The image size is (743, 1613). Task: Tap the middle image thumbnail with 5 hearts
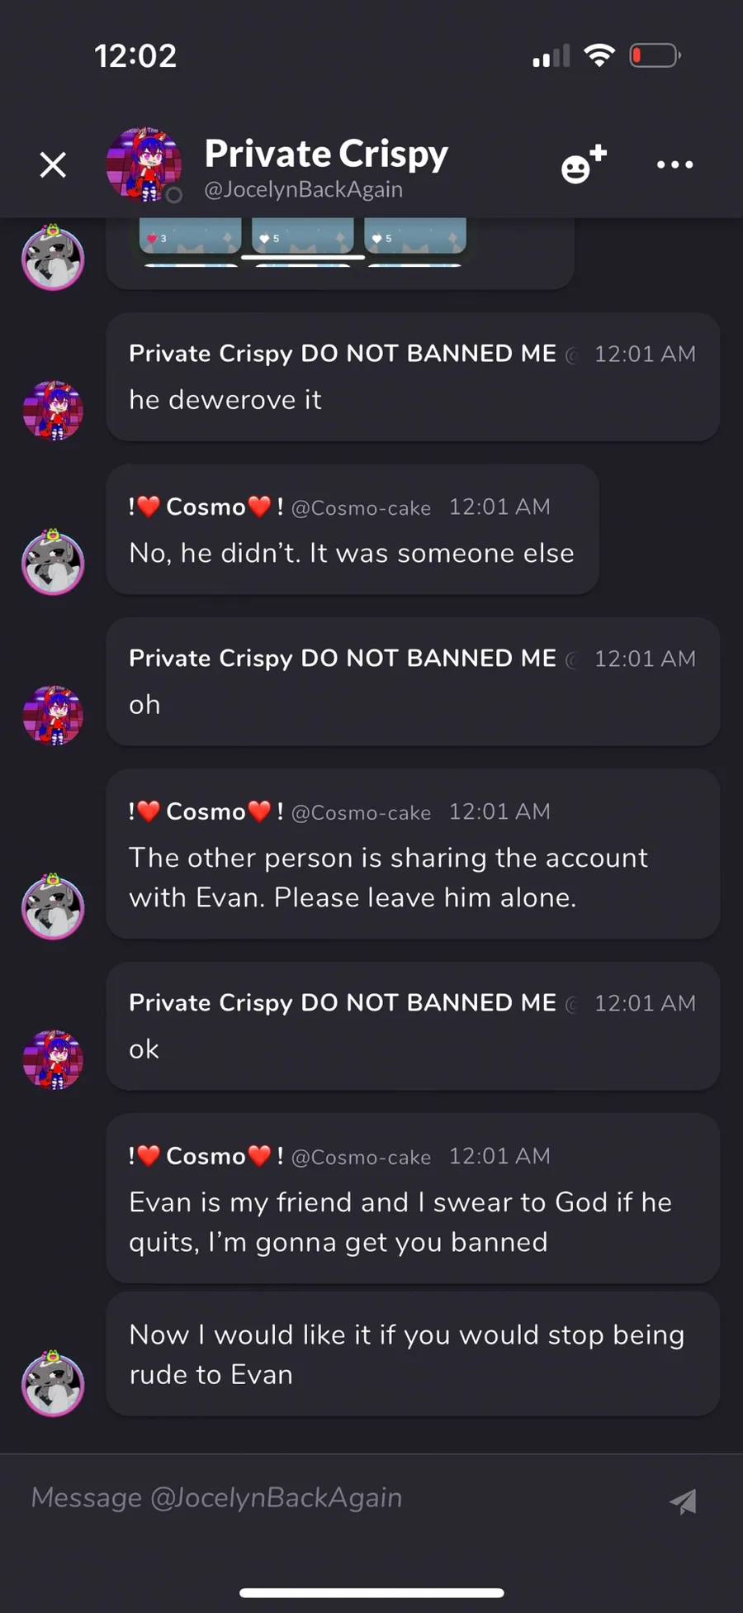click(303, 236)
